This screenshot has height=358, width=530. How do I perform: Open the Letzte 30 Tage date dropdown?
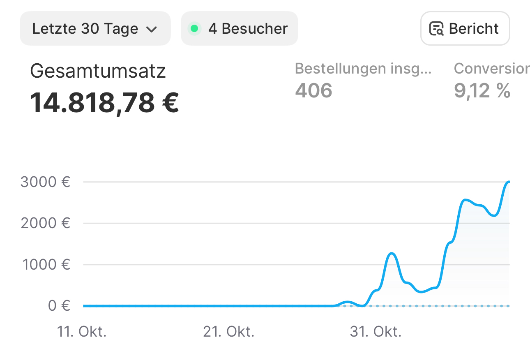click(95, 29)
